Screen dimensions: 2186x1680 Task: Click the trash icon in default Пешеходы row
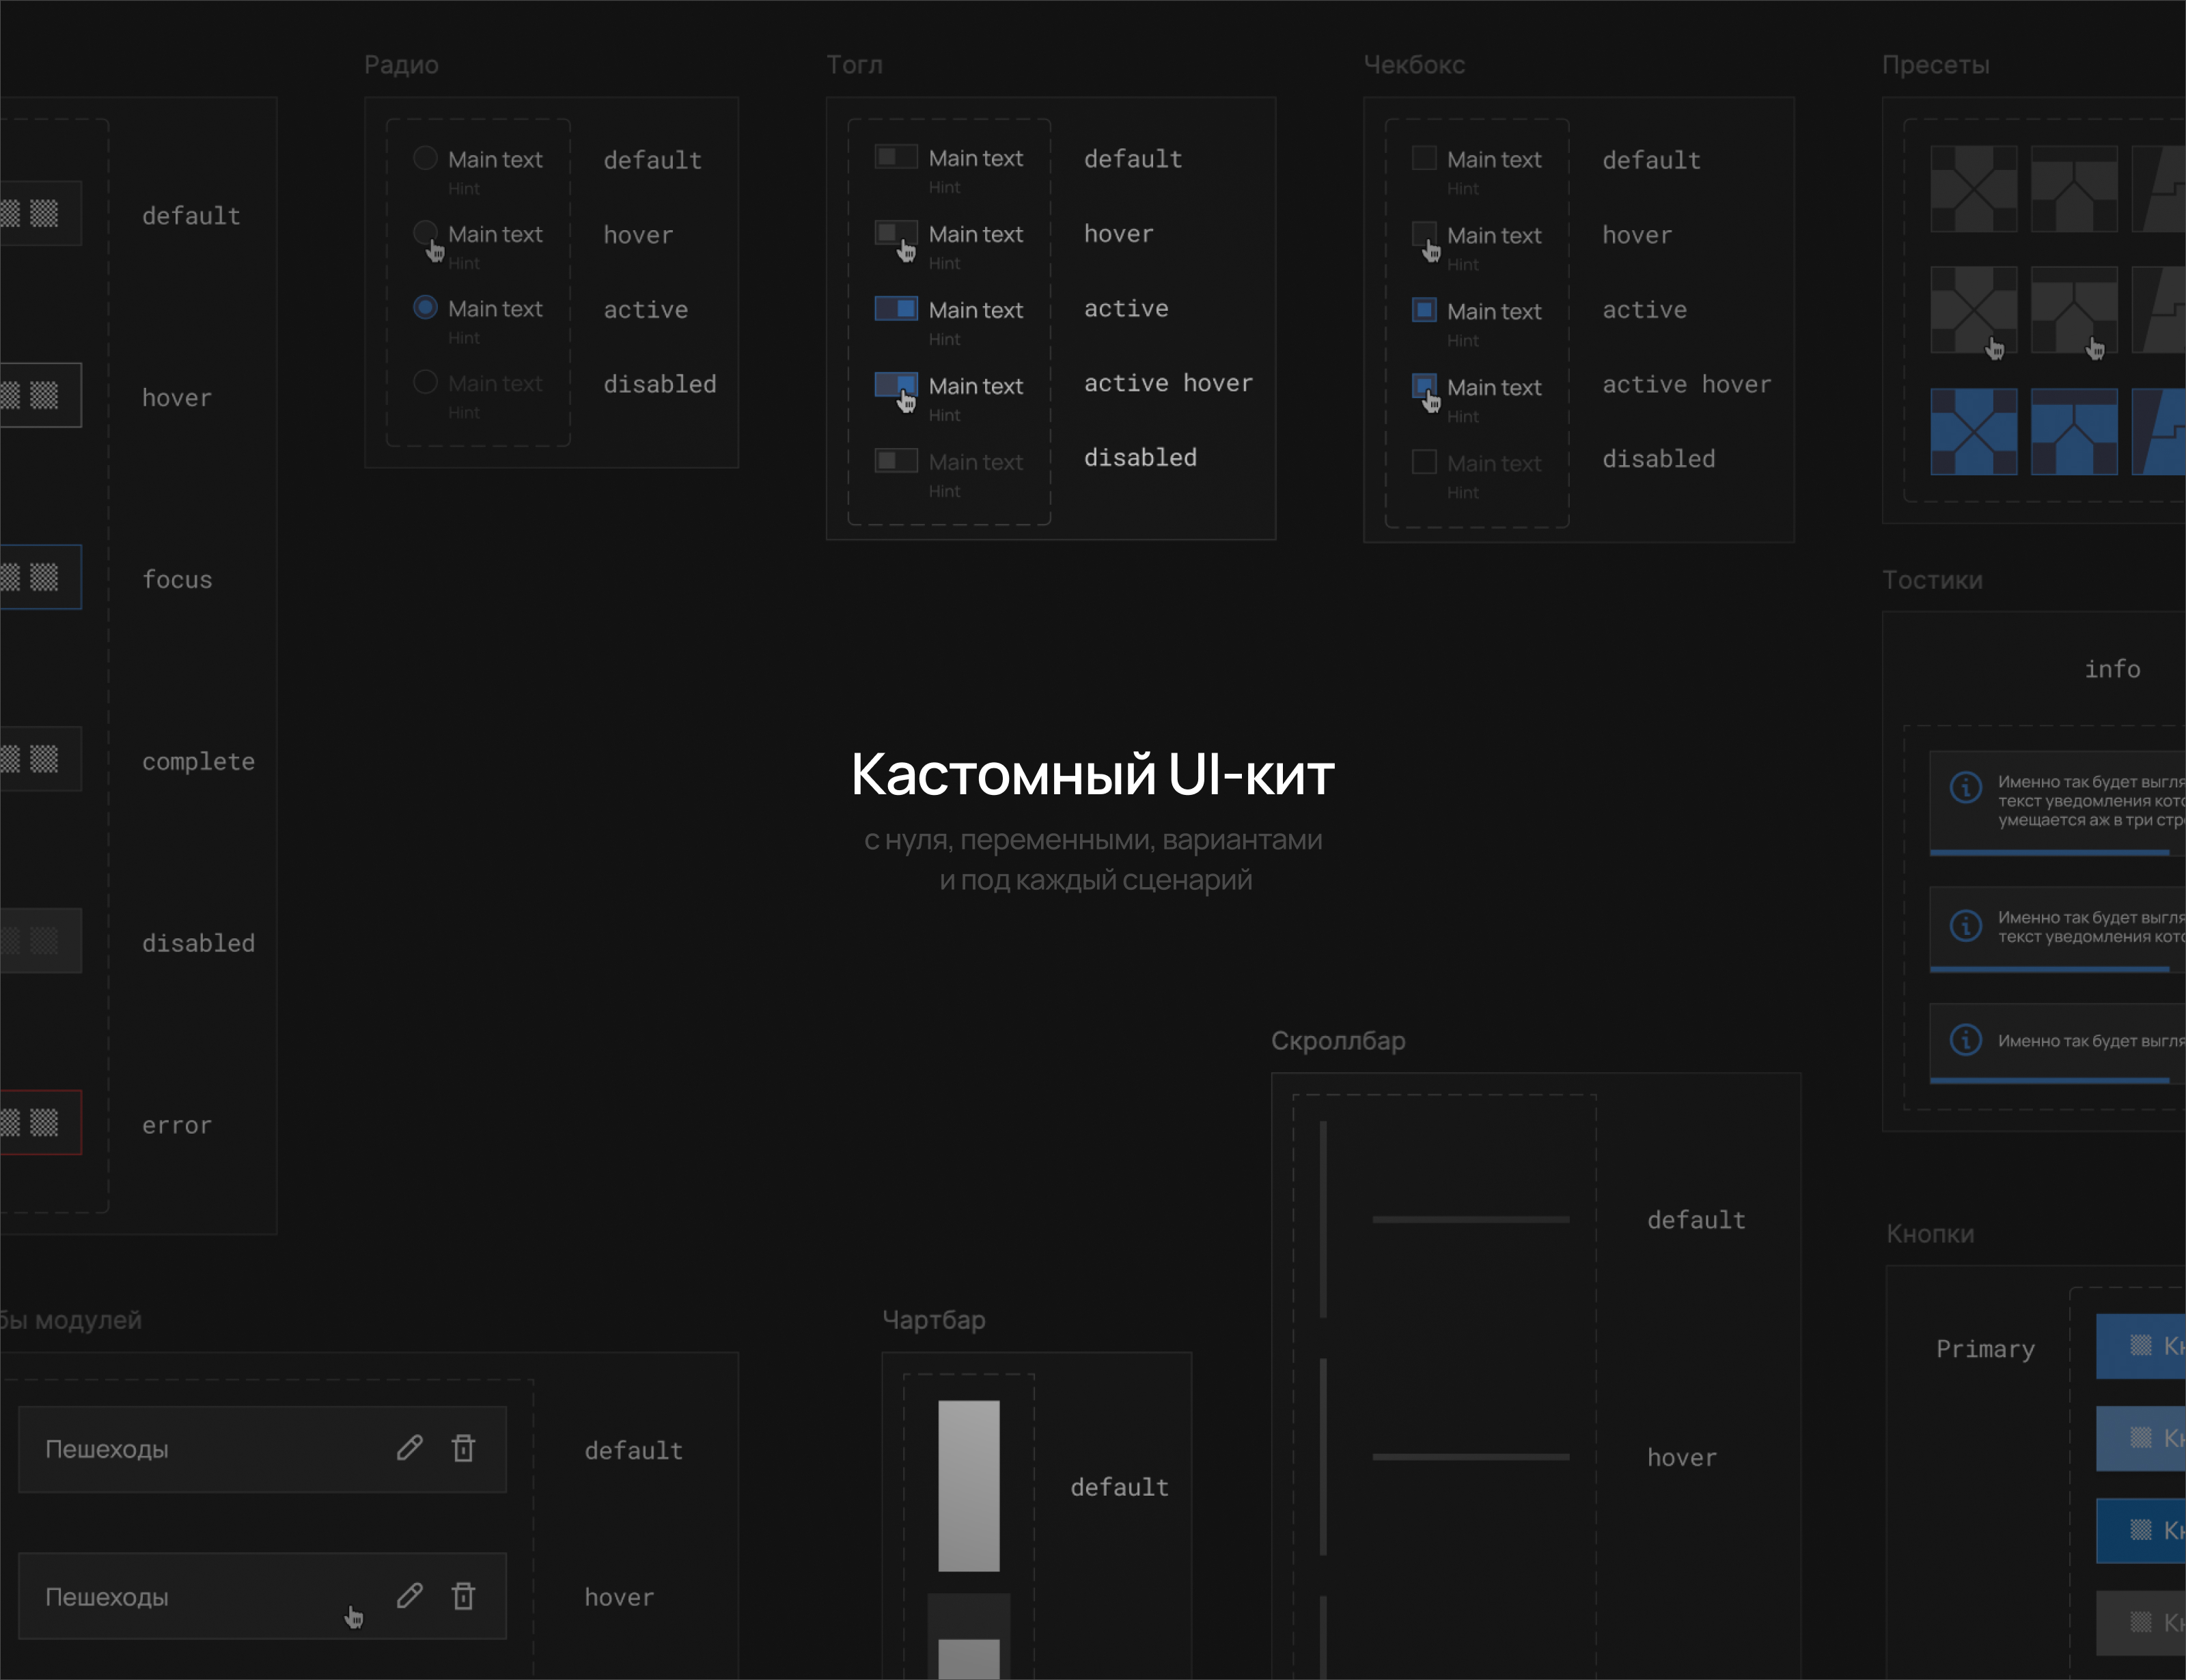[463, 1448]
